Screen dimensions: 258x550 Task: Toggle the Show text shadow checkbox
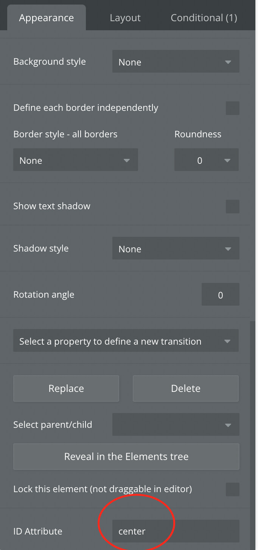pos(233,207)
